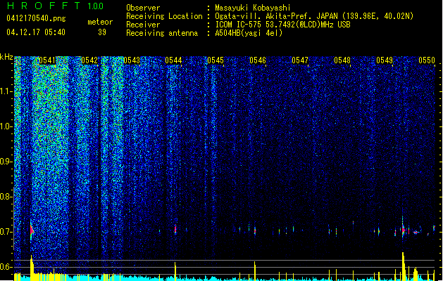Click the kHz axis unit label
The width and height of the screenshot is (443, 281).
click(x=6, y=57)
